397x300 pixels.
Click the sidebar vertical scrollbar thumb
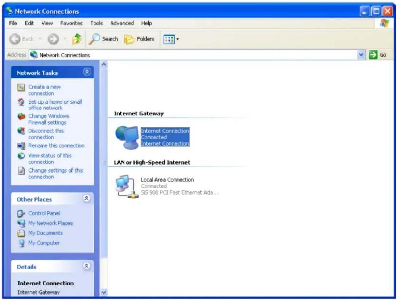(x=104, y=163)
